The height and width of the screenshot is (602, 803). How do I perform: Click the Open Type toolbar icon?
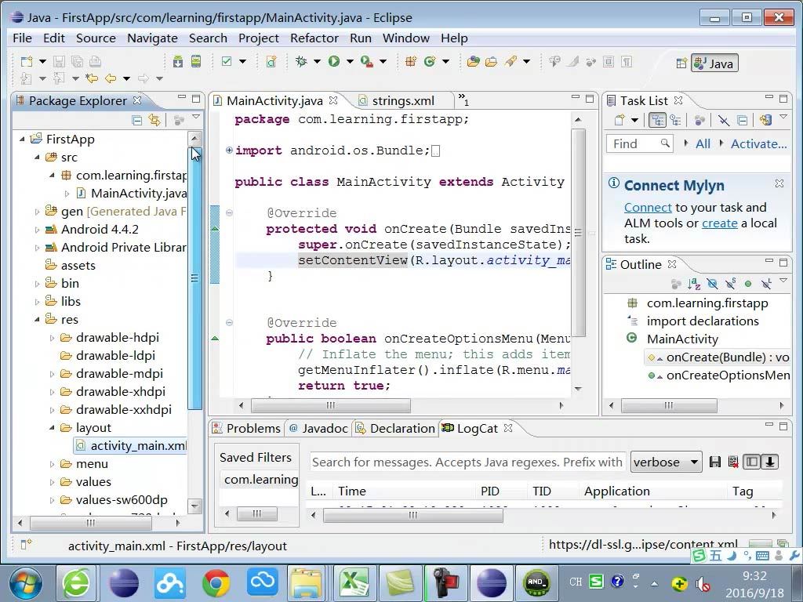pyautogui.click(x=473, y=62)
